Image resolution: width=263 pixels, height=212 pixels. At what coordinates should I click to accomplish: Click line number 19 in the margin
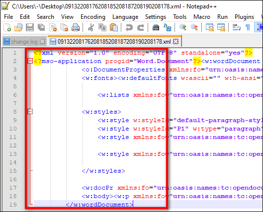pyautogui.click(x=13, y=205)
